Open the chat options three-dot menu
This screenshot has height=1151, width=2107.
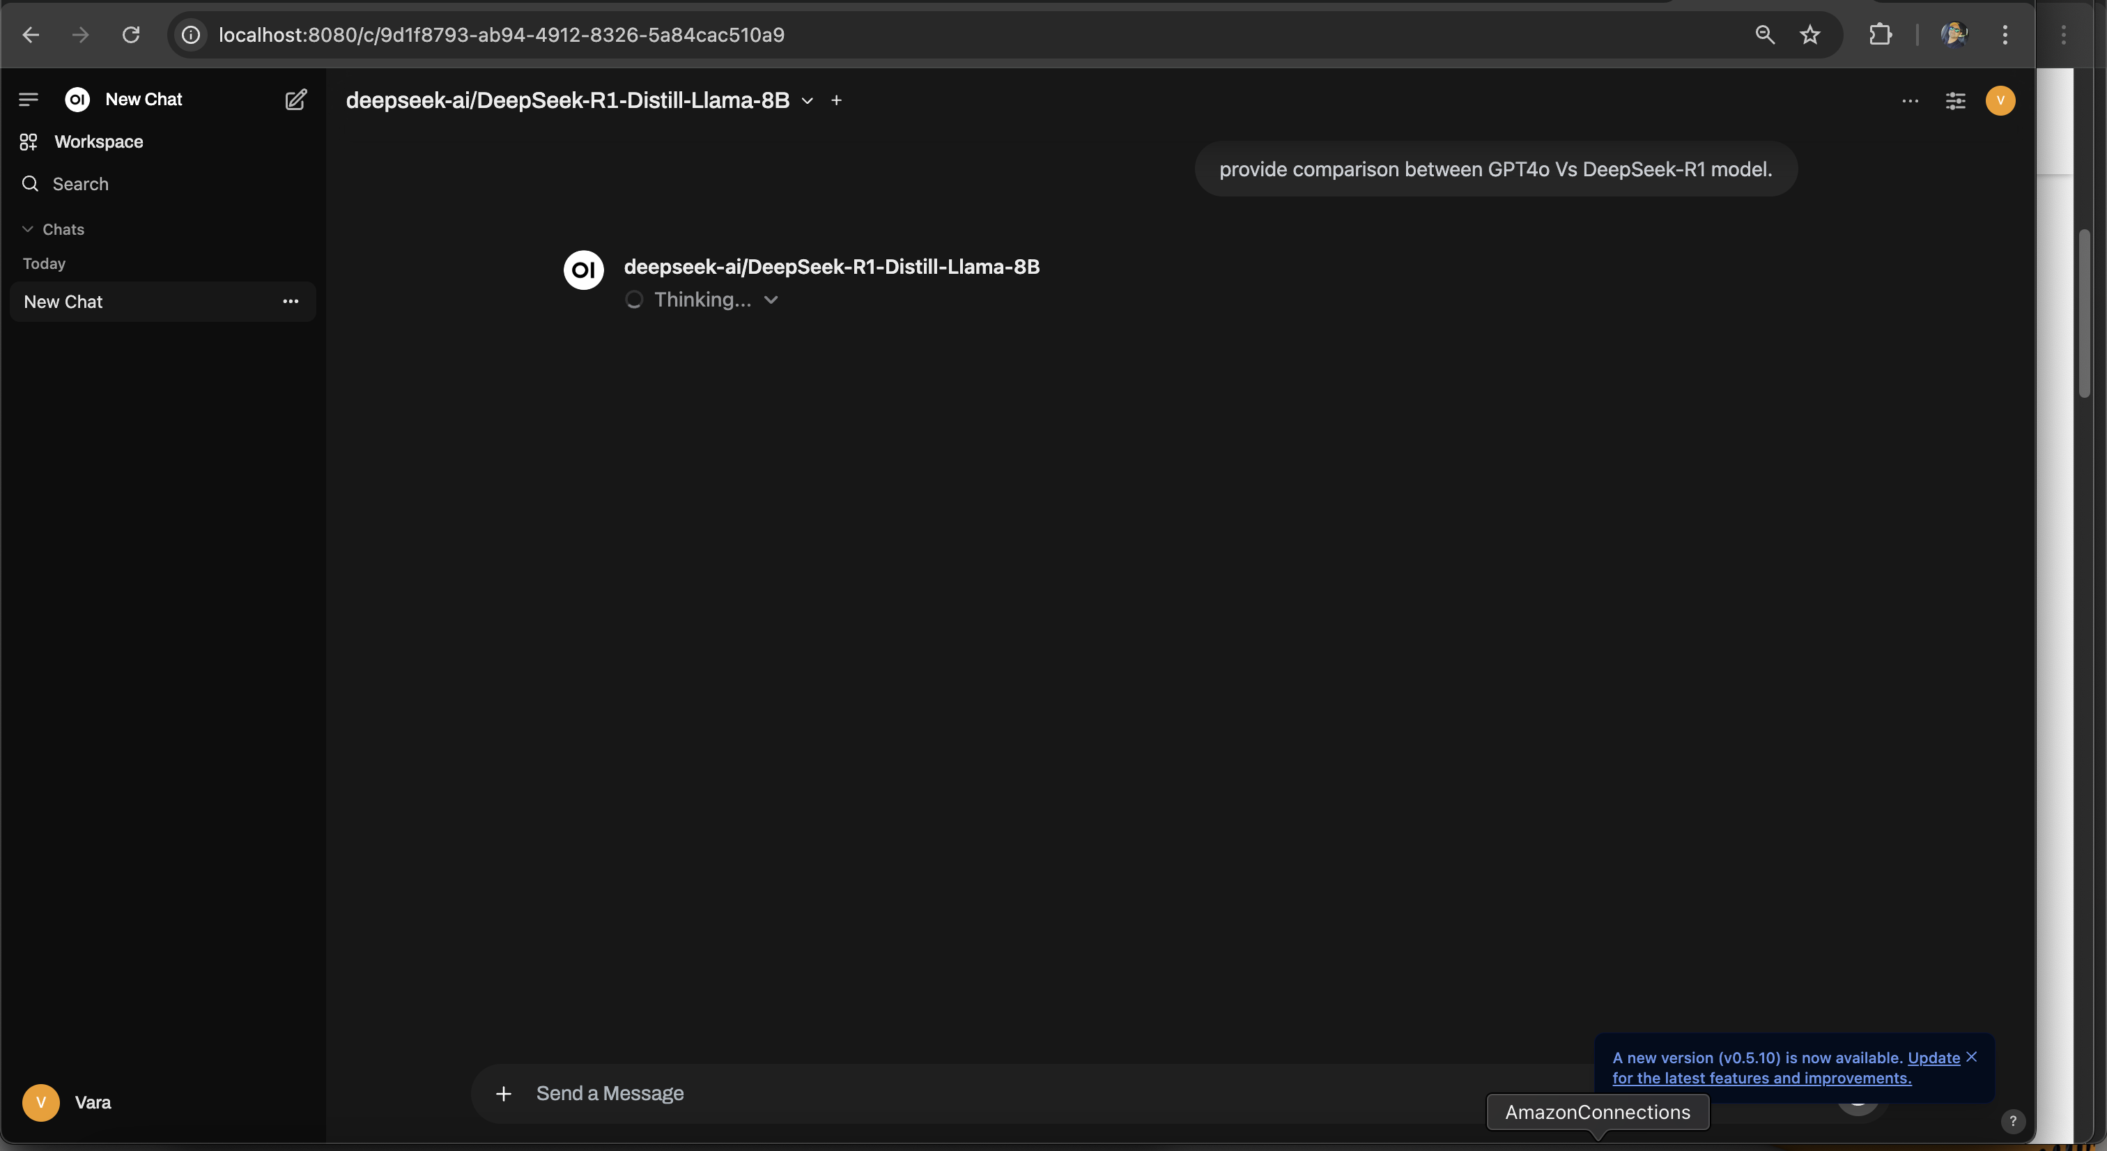click(x=1910, y=100)
